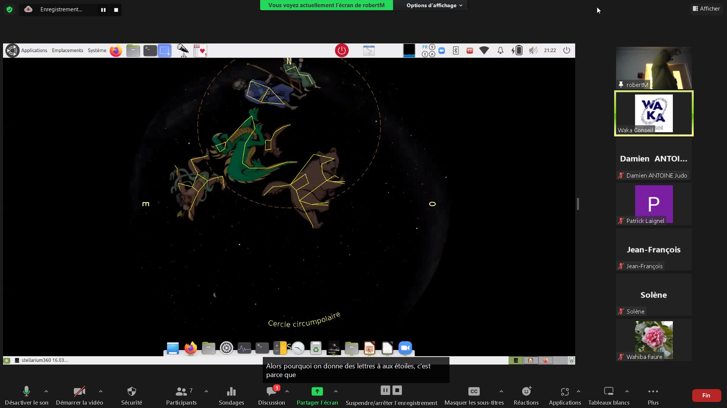Open the notifications bell in panel
727x408 pixels.
[x=501, y=50]
